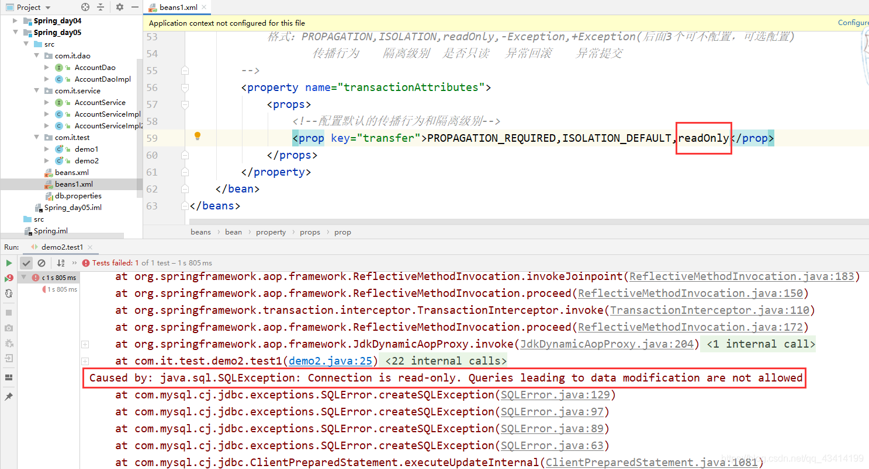Screen dimensions: 869x469
Task: Toggle show ignored tests icon
Action: tap(41, 263)
